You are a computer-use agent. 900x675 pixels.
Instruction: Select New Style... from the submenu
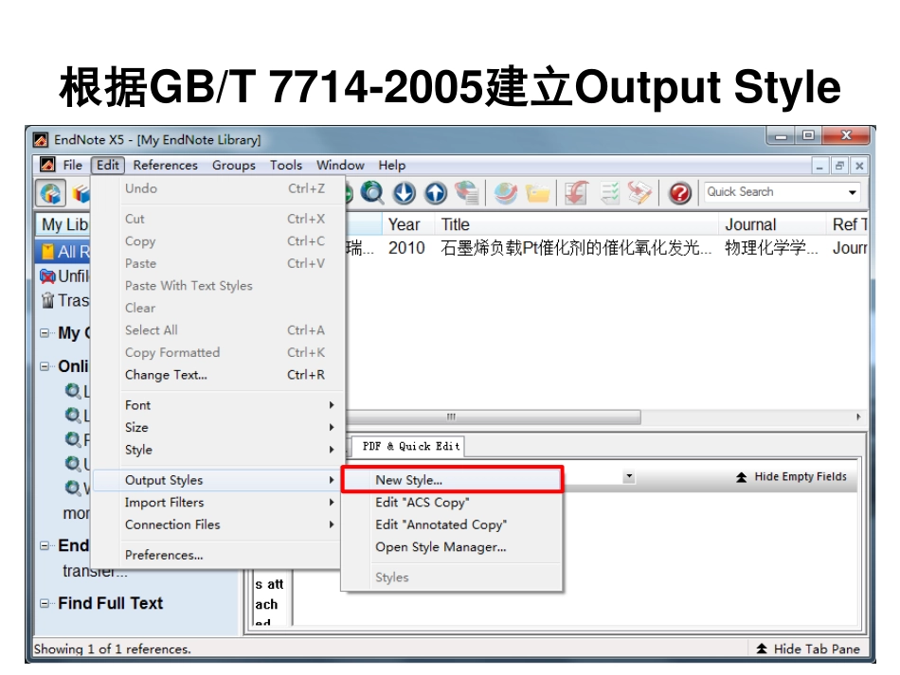(x=408, y=480)
